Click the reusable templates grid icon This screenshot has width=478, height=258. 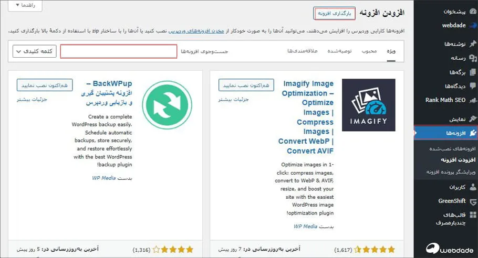pos(473,215)
